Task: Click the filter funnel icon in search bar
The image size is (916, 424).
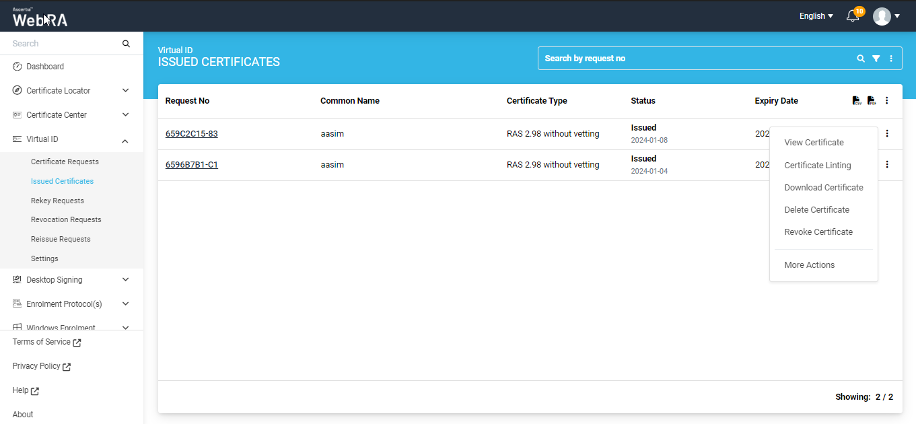Action: (876, 59)
